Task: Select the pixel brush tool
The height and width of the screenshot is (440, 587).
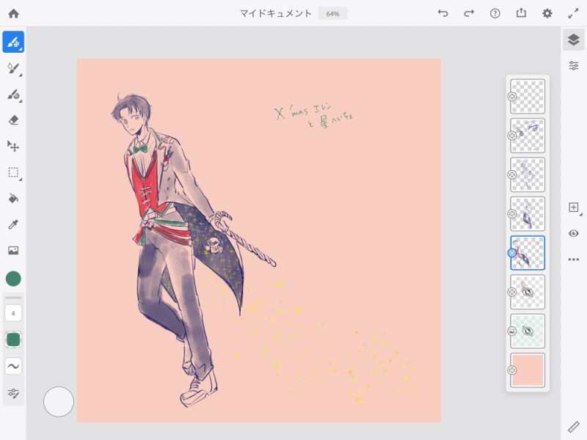Action: tap(13, 42)
